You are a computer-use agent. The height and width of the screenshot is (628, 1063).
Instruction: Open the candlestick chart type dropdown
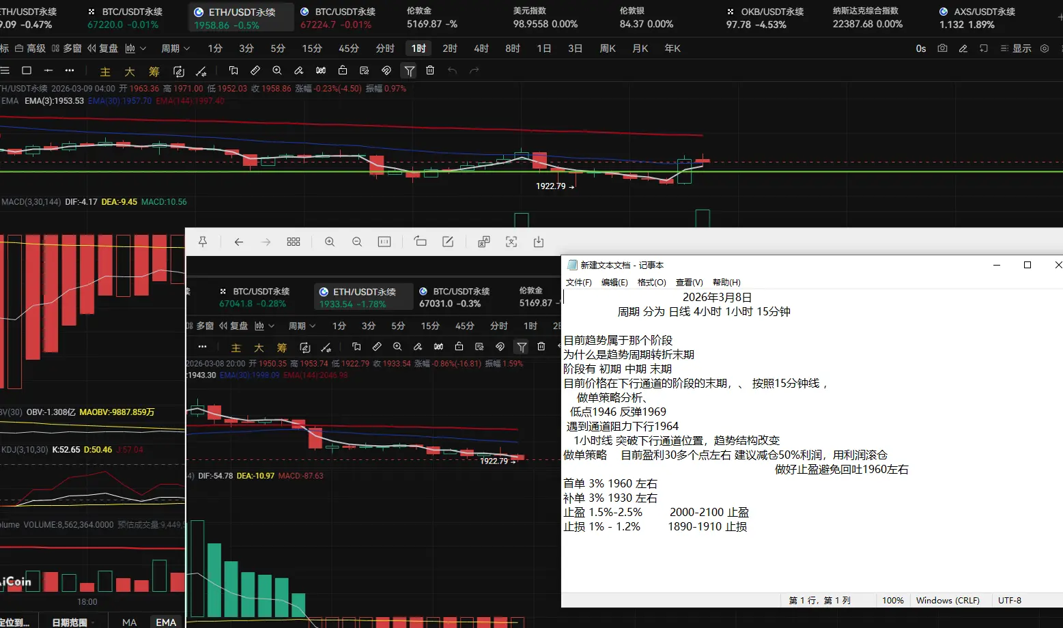click(136, 48)
